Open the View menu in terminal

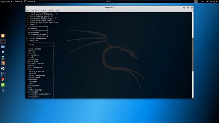tap(37, 11)
